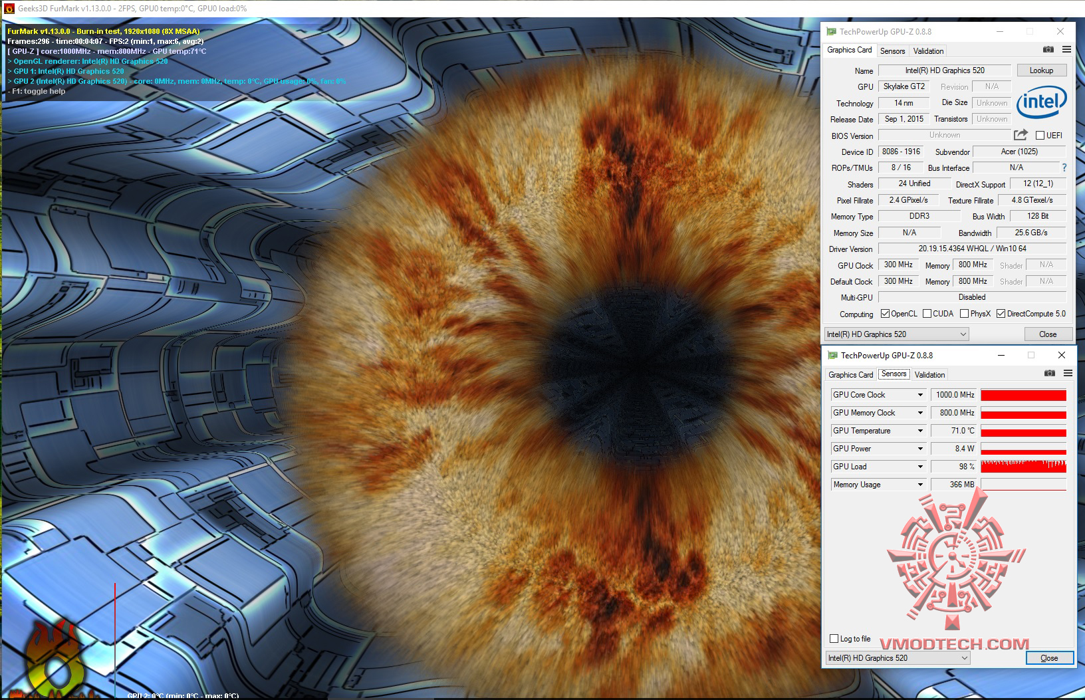Viewport: 1085px width, 700px height.
Task: Click the GPU Memory Clock red graph
Action: click(1023, 413)
